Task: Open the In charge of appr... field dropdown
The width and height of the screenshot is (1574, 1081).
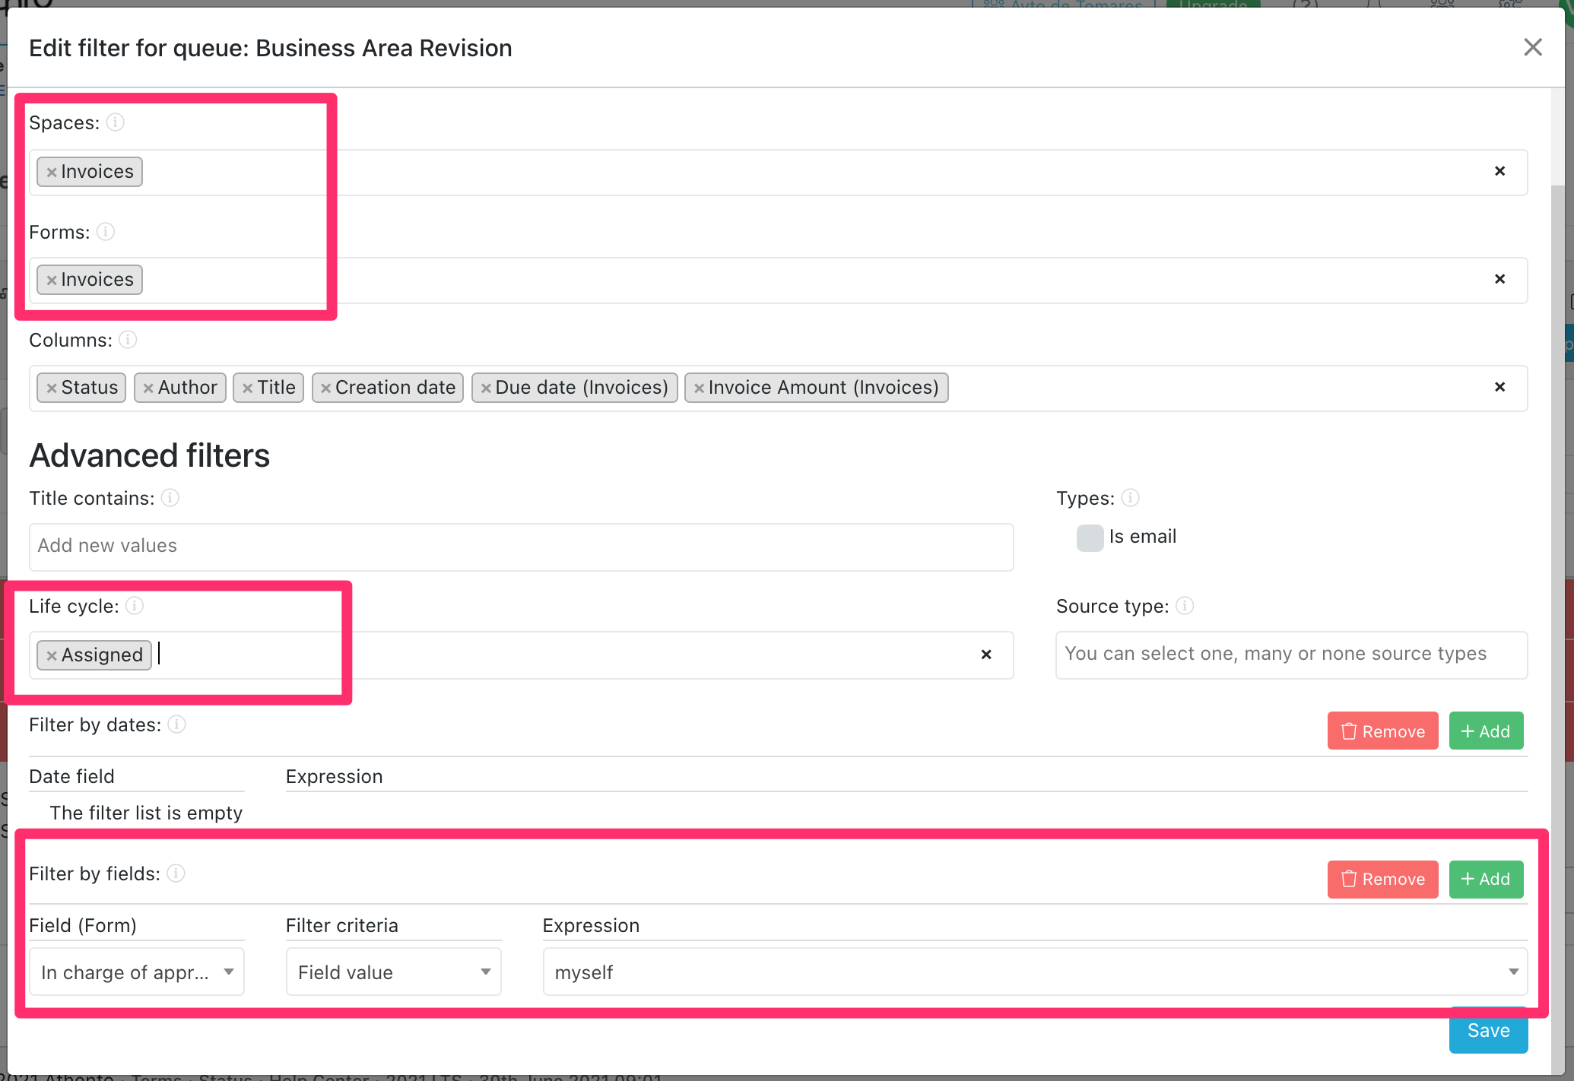Action: pos(137,972)
